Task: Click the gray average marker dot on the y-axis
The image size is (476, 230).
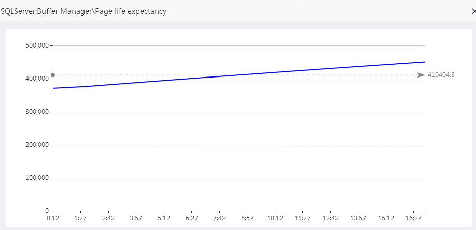Action: pos(53,75)
